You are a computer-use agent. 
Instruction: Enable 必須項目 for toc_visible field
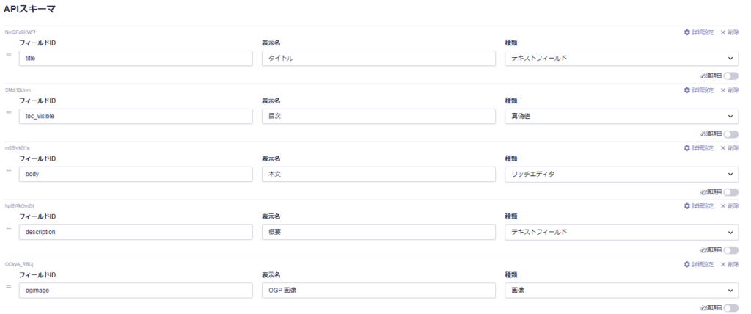pyautogui.click(x=730, y=134)
